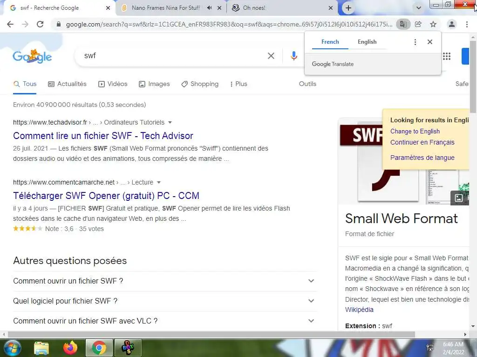Expand the commentcamarche.net result options arrow

pyautogui.click(x=158, y=182)
